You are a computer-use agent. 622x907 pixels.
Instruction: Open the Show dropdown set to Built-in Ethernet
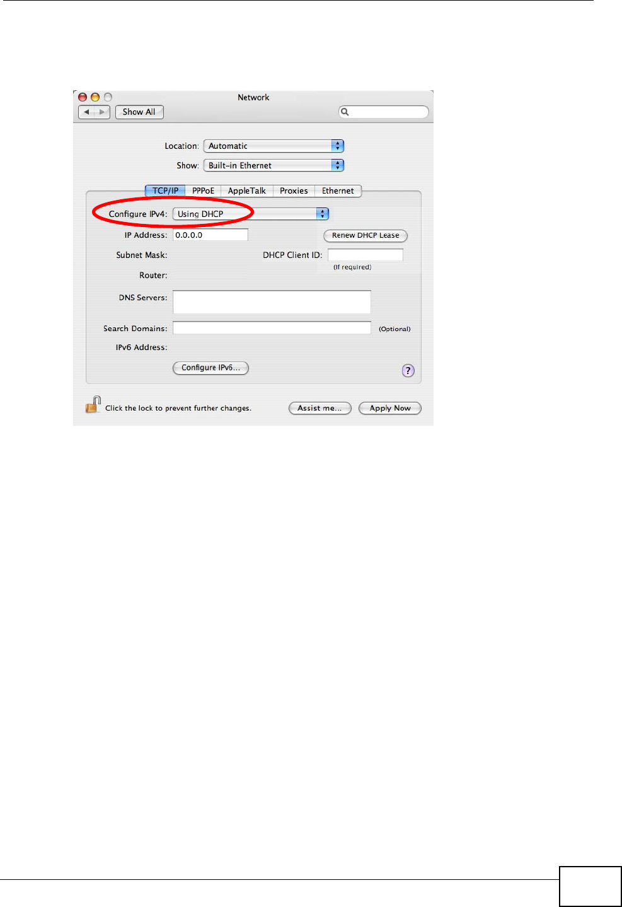[x=274, y=165]
